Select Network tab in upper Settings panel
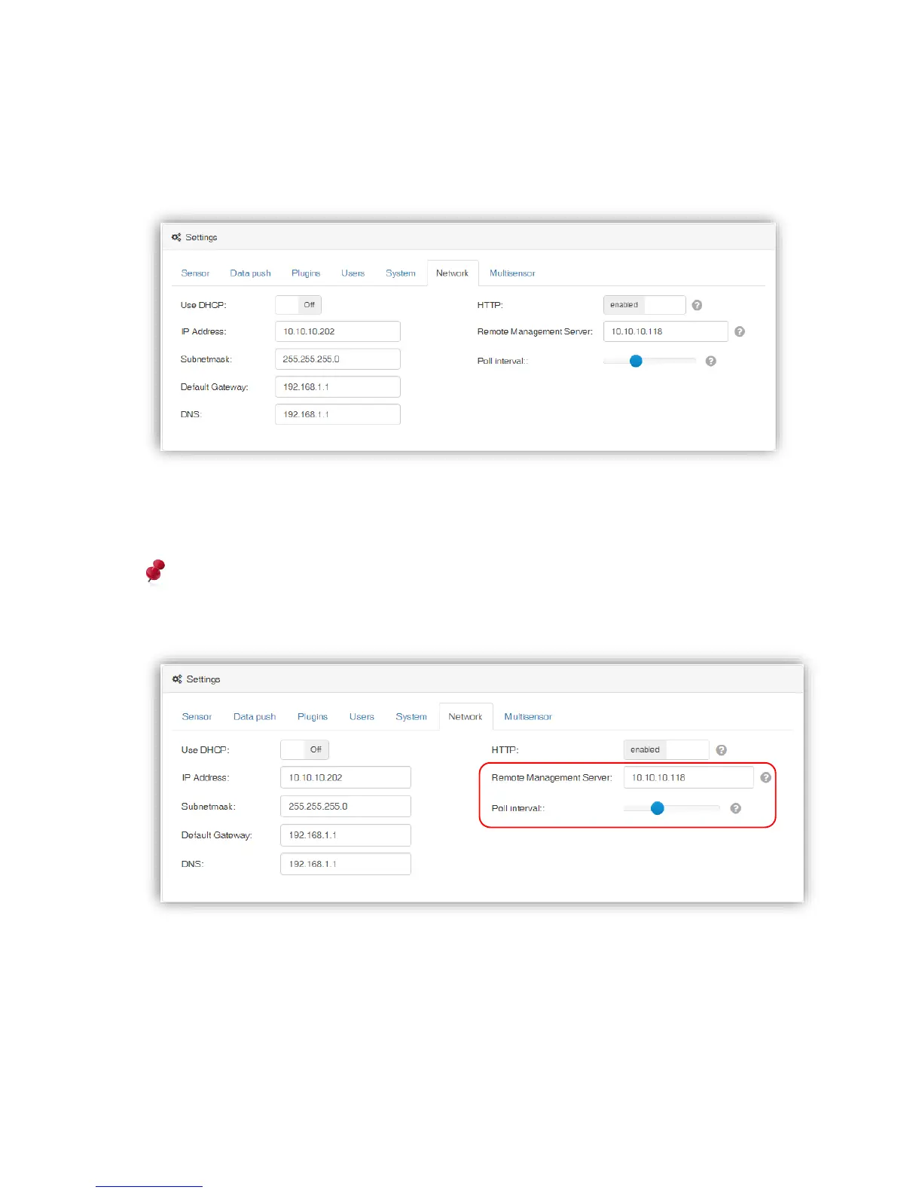Viewport: 922px width, 1193px height. coord(452,273)
